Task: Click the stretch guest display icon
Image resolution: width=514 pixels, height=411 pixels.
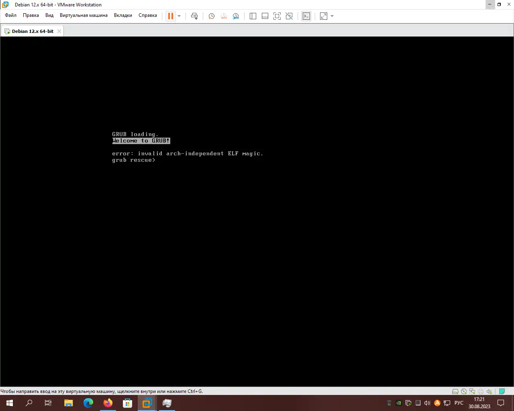Action: [x=324, y=16]
